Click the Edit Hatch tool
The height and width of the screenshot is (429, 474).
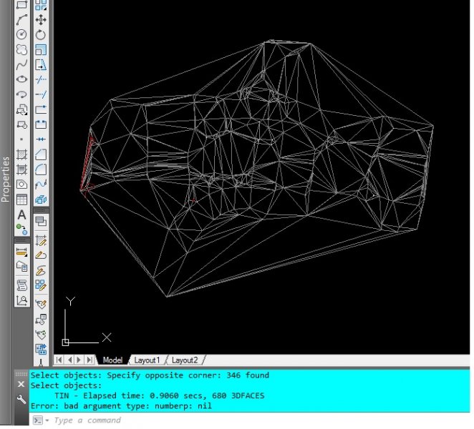[x=41, y=241]
